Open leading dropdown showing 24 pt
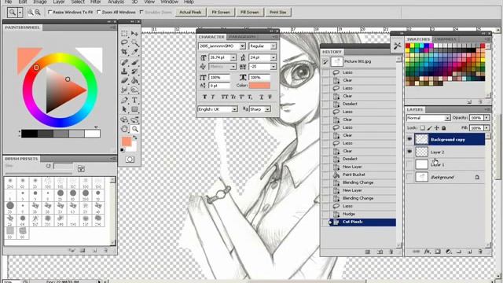 pos(273,57)
